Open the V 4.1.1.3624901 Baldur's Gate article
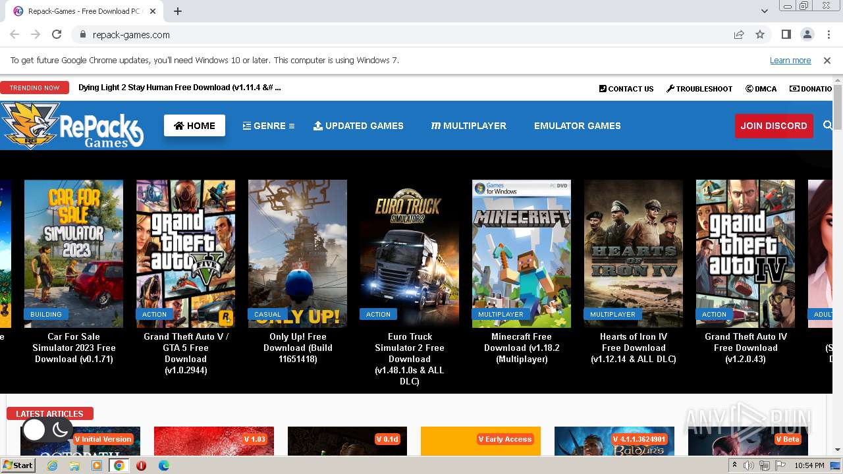The image size is (843, 474). pyautogui.click(x=614, y=441)
